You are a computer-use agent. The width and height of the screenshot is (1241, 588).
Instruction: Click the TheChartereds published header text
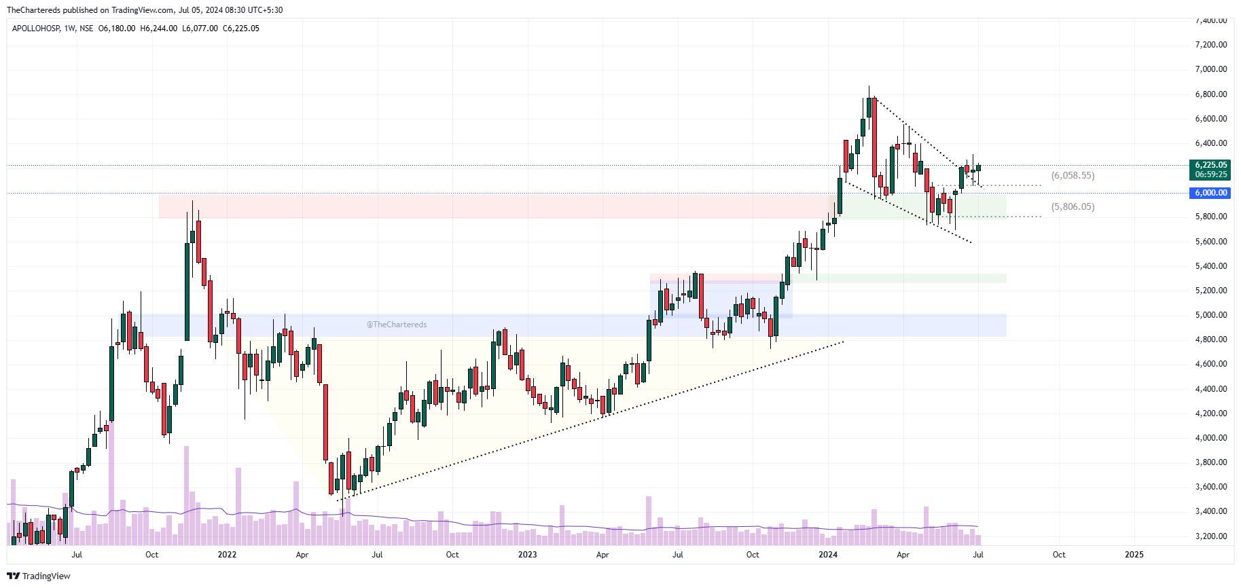pyautogui.click(x=145, y=10)
